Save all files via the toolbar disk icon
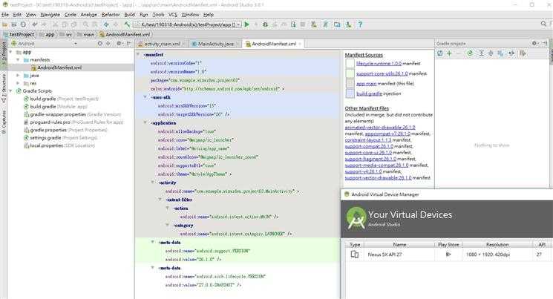This screenshot has height=299, width=553. 14,24
